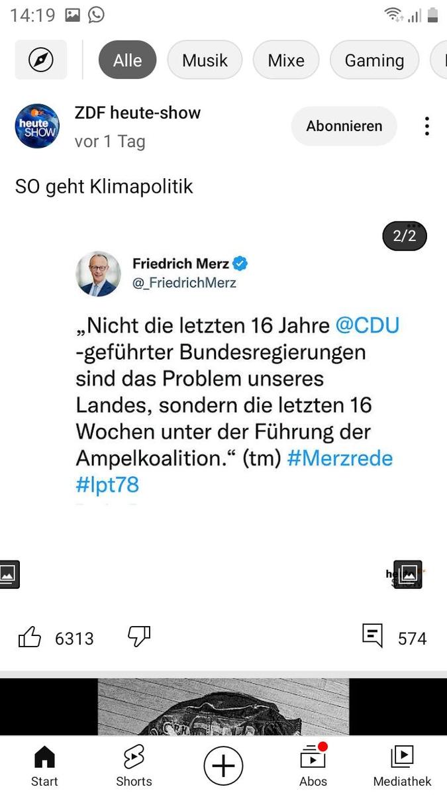Tap the left image gallery icon

click(x=8, y=574)
